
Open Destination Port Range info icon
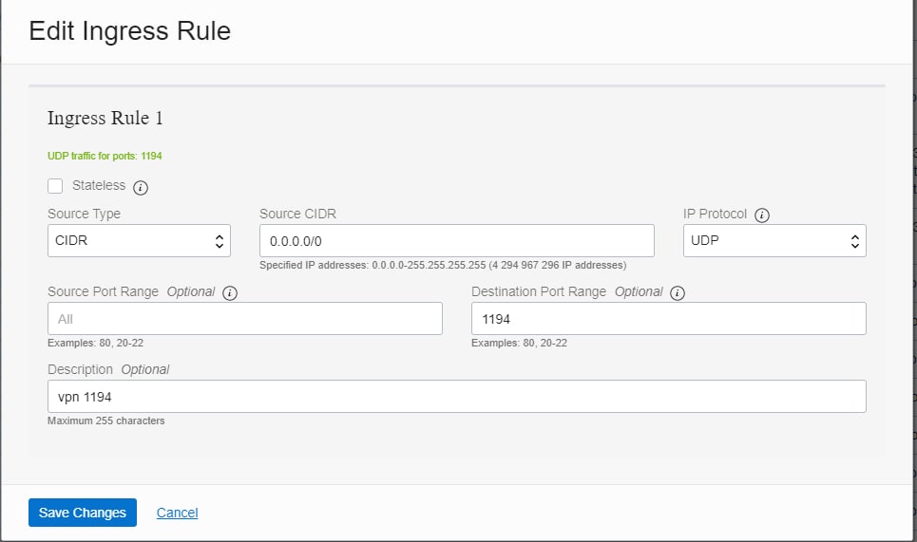678,293
